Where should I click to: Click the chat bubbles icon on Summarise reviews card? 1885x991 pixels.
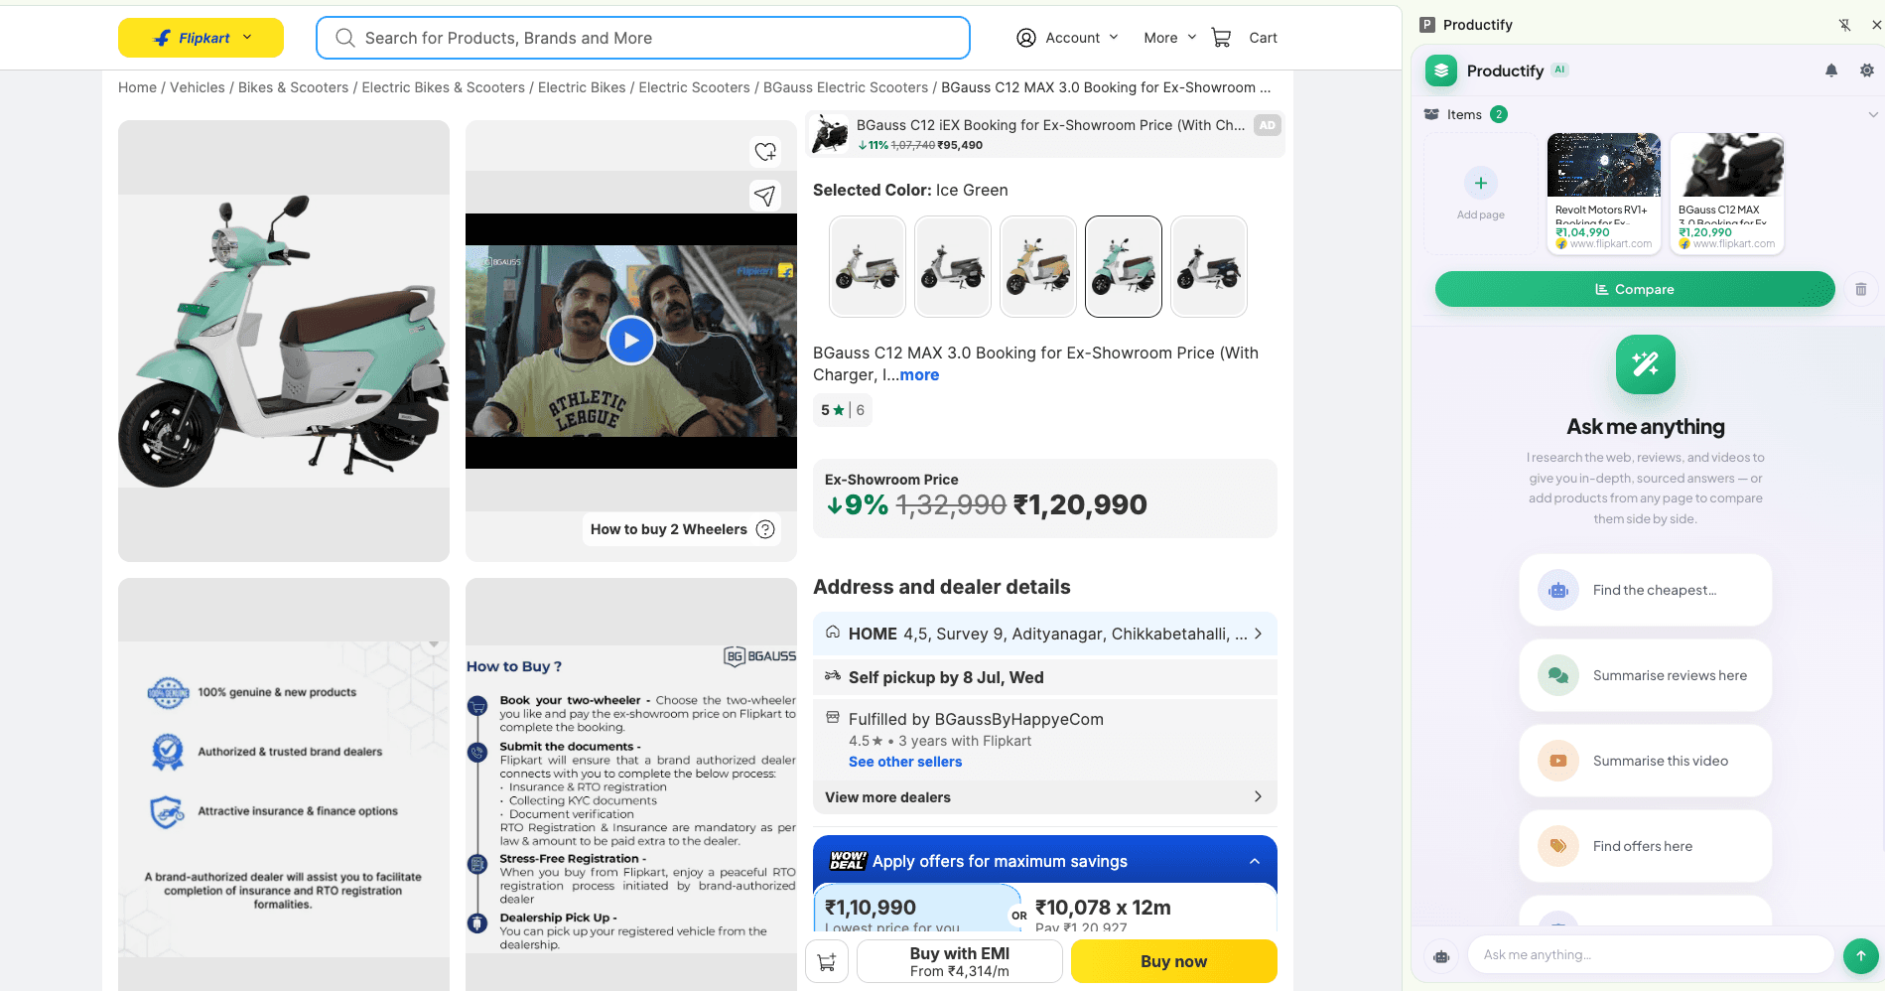click(x=1558, y=675)
